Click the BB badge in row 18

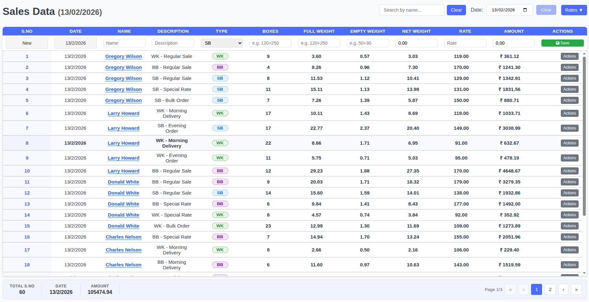tap(220, 265)
